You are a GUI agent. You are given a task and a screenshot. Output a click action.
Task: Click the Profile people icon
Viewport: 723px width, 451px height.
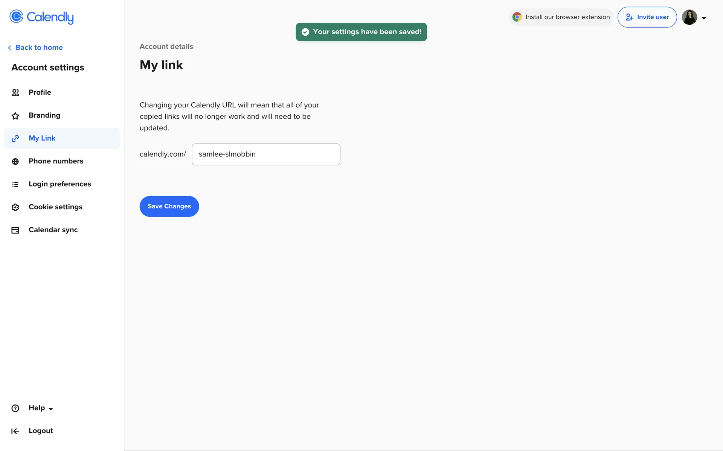[x=15, y=93]
